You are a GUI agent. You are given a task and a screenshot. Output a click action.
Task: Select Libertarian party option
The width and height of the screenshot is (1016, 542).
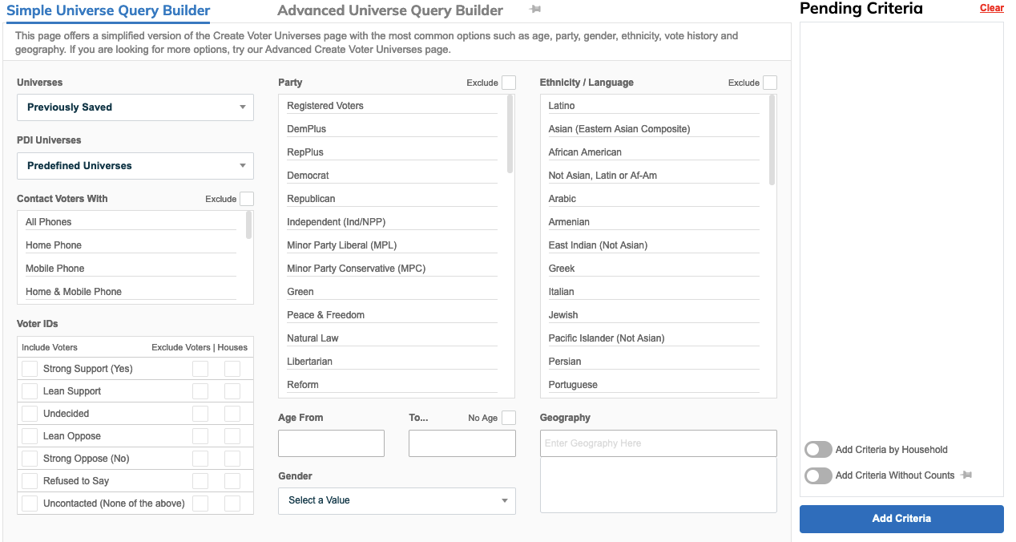click(x=392, y=362)
